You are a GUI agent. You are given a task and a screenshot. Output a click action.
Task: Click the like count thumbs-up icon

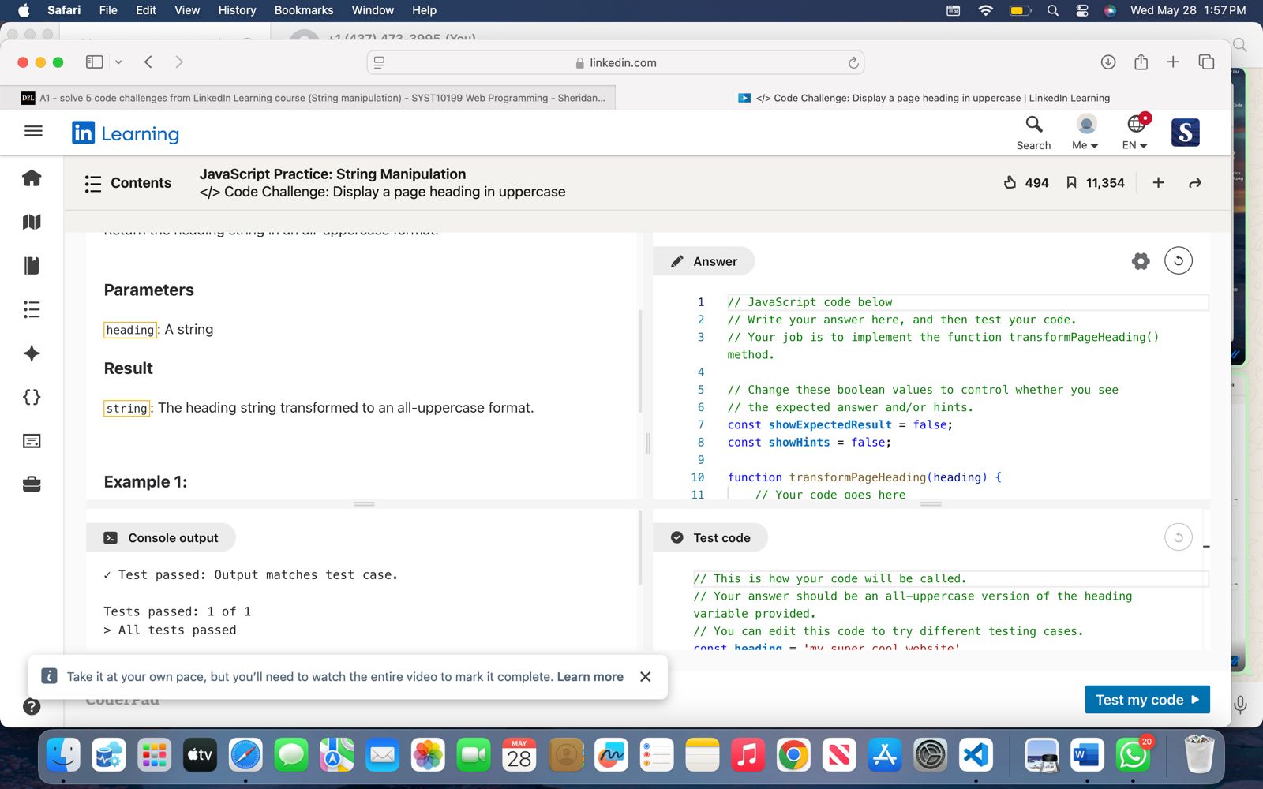pyautogui.click(x=1010, y=182)
